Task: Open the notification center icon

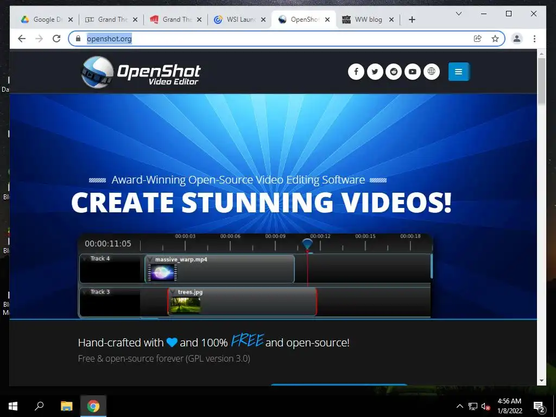Action: coord(539,407)
